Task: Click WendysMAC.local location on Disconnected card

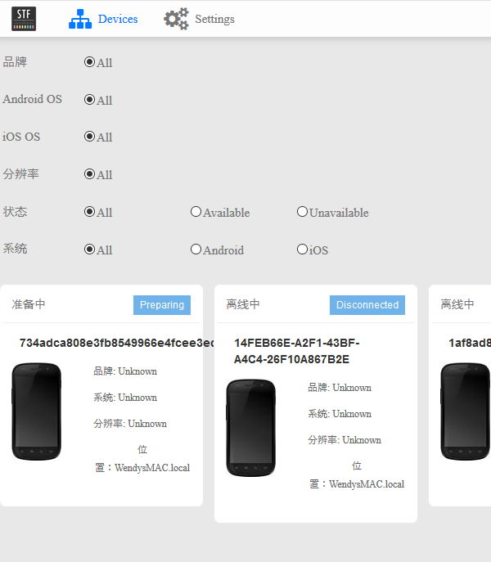Action: coord(367,484)
